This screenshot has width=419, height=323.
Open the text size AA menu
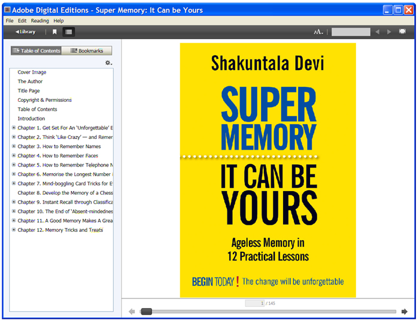tap(318, 32)
